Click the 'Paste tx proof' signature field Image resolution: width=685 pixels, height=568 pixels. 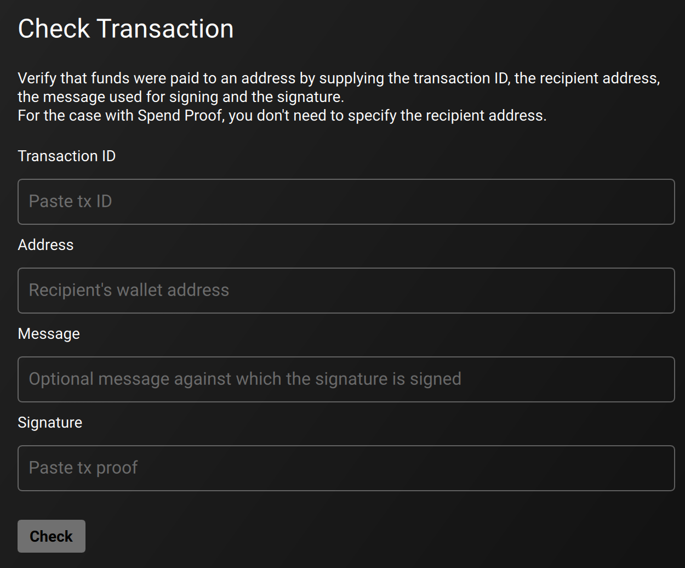click(346, 468)
